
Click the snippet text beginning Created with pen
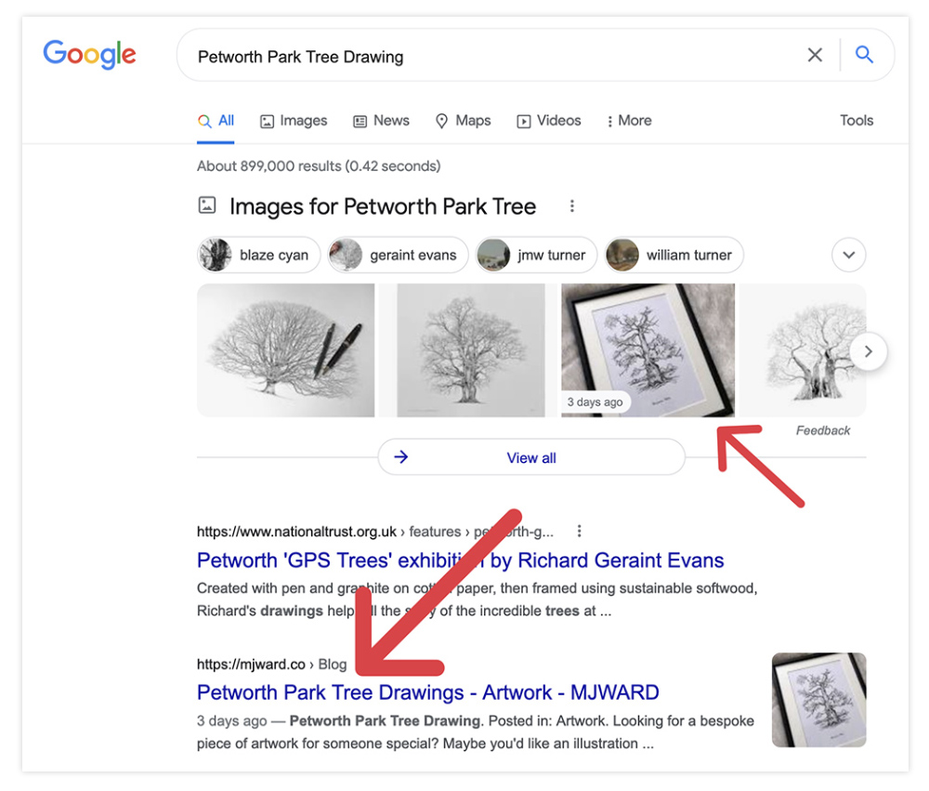coord(477,600)
